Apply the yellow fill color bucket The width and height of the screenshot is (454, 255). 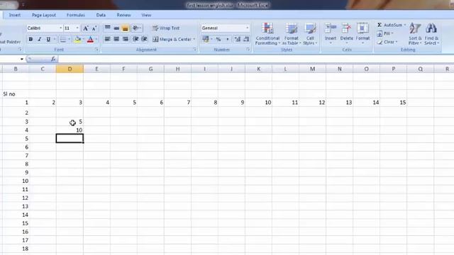[77, 40]
